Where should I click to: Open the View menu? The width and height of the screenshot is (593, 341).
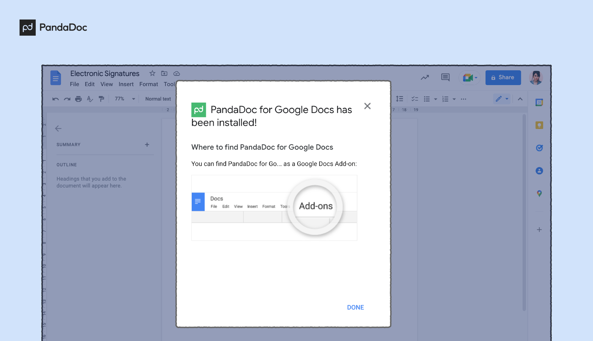click(x=107, y=84)
